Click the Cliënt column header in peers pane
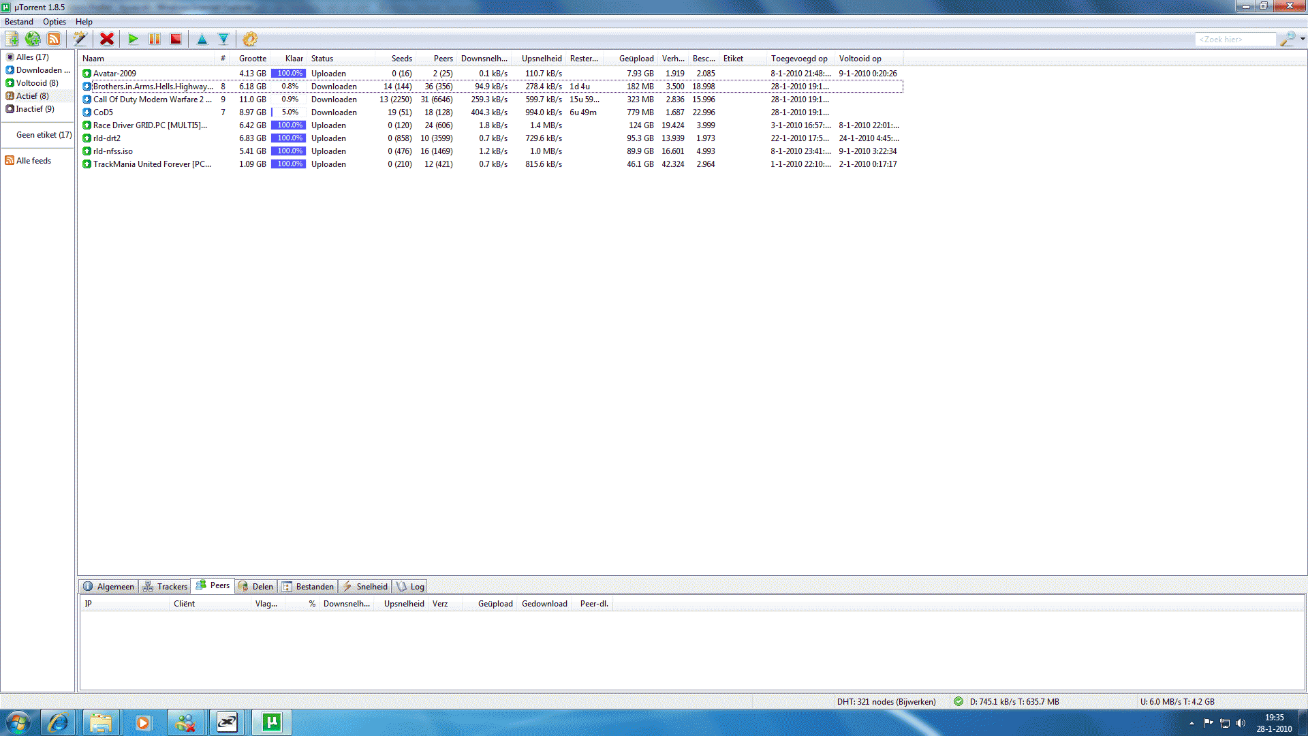 210,604
